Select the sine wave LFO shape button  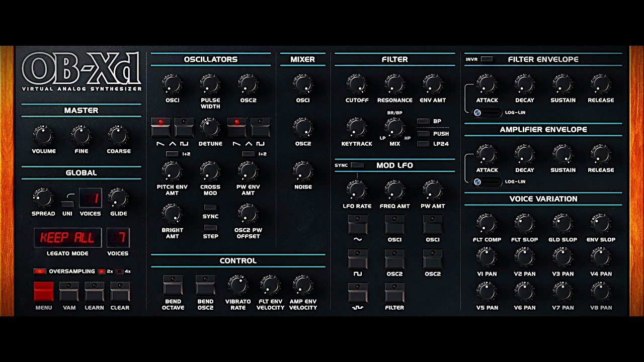point(358,224)
